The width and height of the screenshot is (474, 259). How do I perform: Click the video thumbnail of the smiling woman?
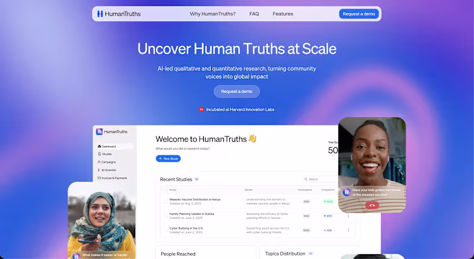pos(372,165)
